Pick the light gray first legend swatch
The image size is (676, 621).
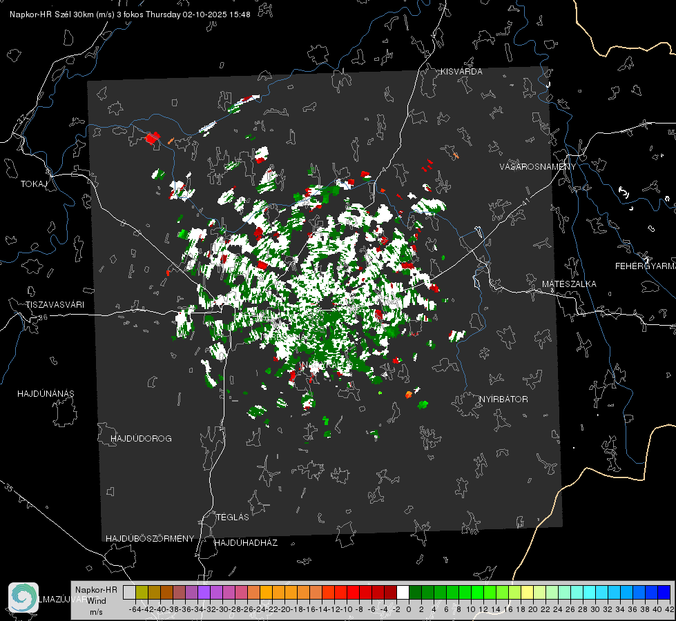pyautogui.click(x=129, y=592)
